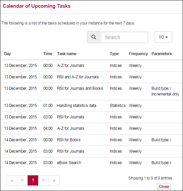Select the 'RSI for Journals and Books' task name

[80, 88]
